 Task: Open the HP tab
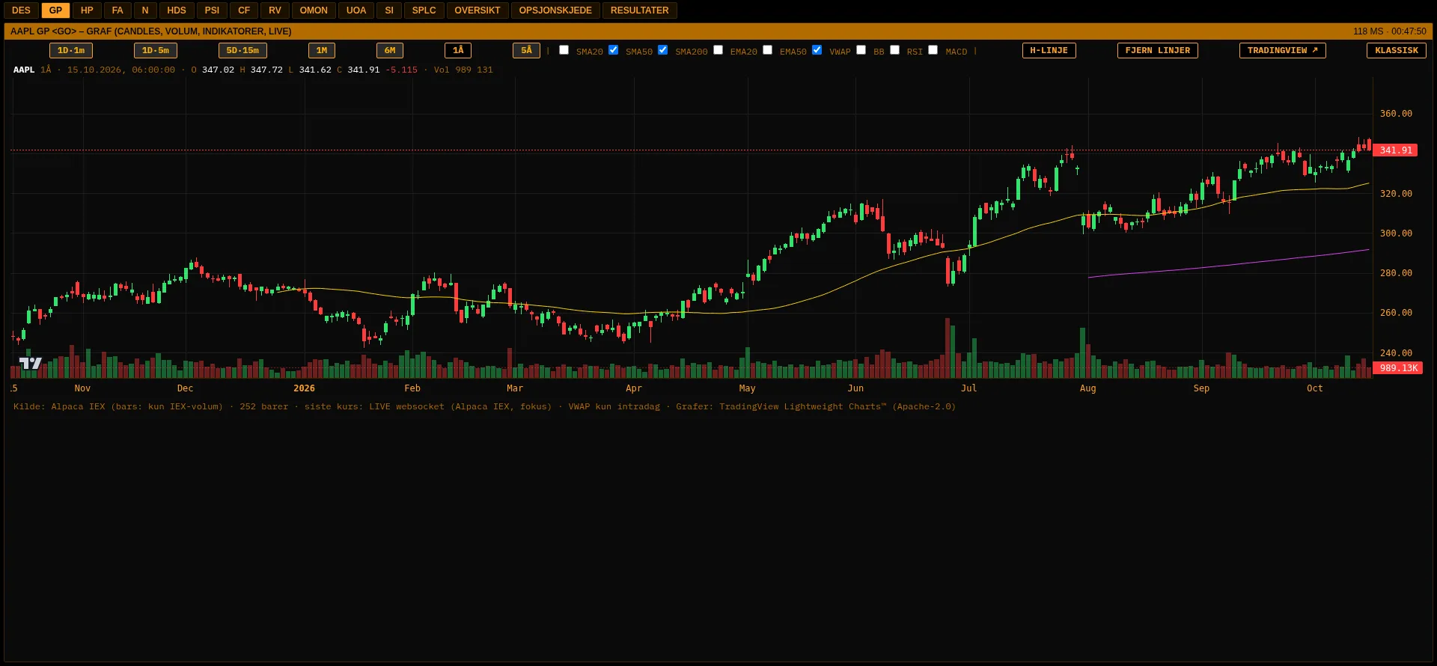coord(87,10)
